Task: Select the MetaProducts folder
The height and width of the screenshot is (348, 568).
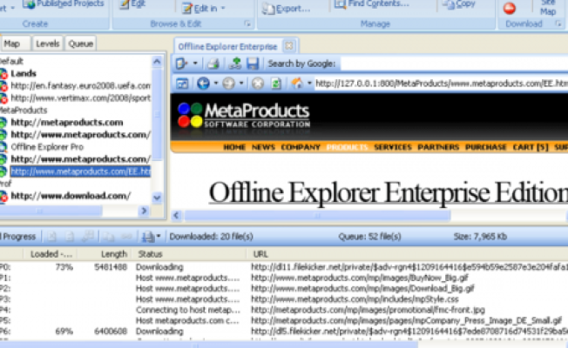Action: tap(24, 110)
